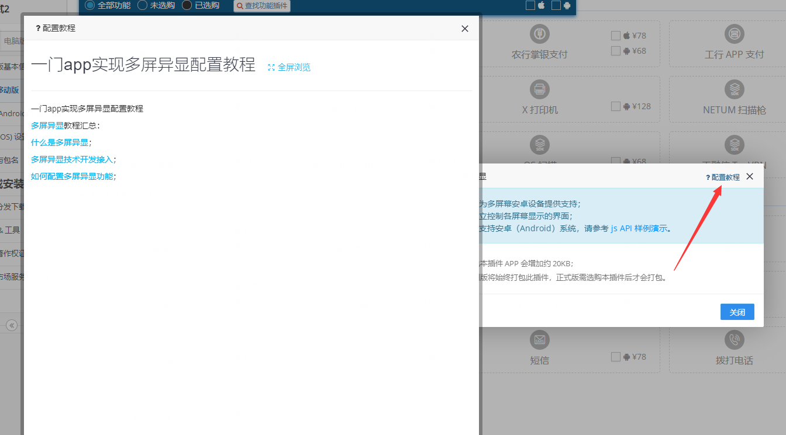Click the 农行掌银支付 plugin name
Image resolution: width=786 pixels, height=435 pixels.
point(539,54)
